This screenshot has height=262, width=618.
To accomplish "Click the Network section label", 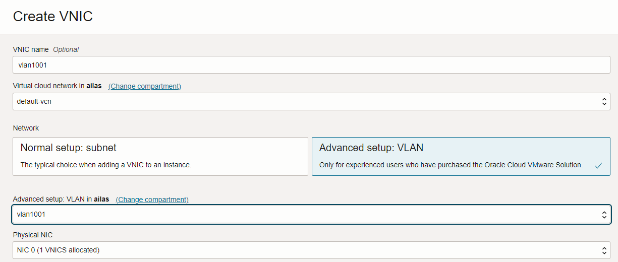I will point(26,128).
